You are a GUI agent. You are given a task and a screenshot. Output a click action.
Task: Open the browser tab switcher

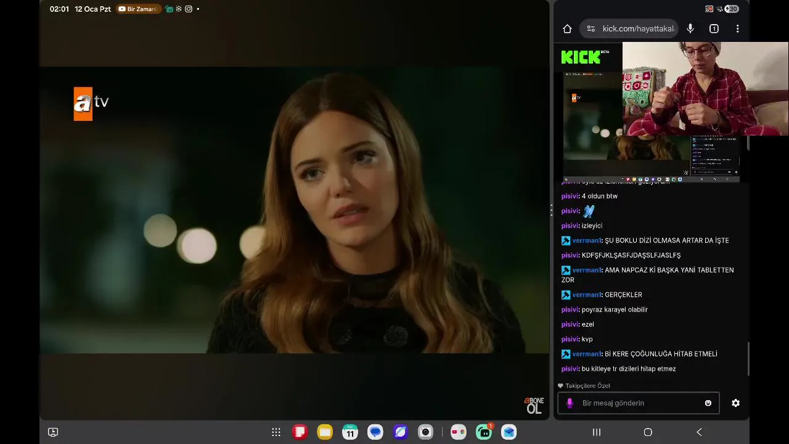point(714,29)
